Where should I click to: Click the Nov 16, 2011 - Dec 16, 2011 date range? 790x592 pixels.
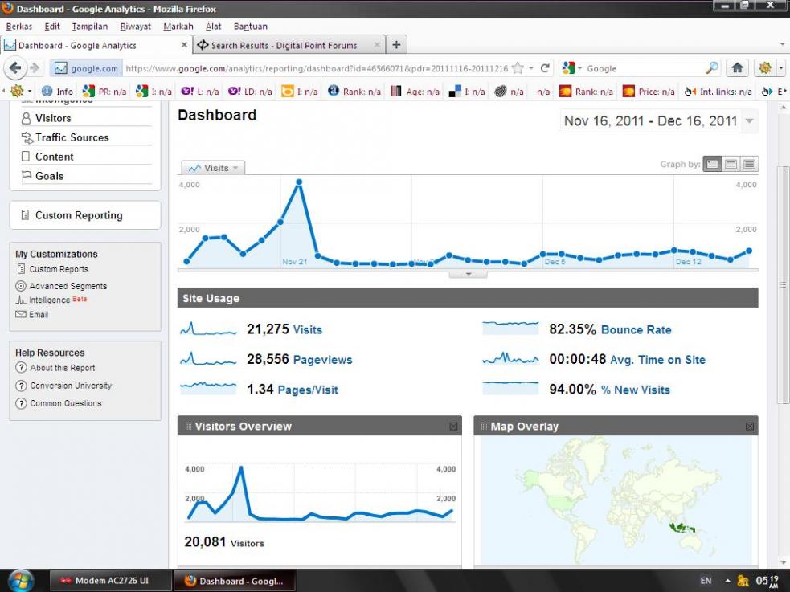650,120
